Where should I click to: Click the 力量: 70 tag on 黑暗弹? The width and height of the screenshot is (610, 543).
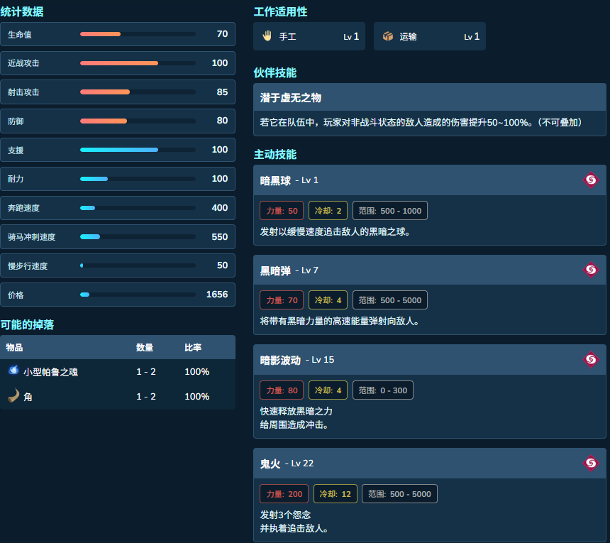click(x=282, y=300)
